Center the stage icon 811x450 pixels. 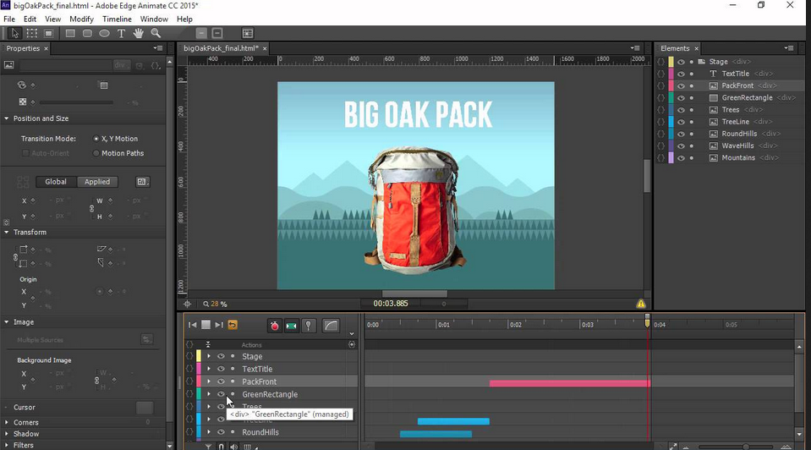(x=187, y=305)
